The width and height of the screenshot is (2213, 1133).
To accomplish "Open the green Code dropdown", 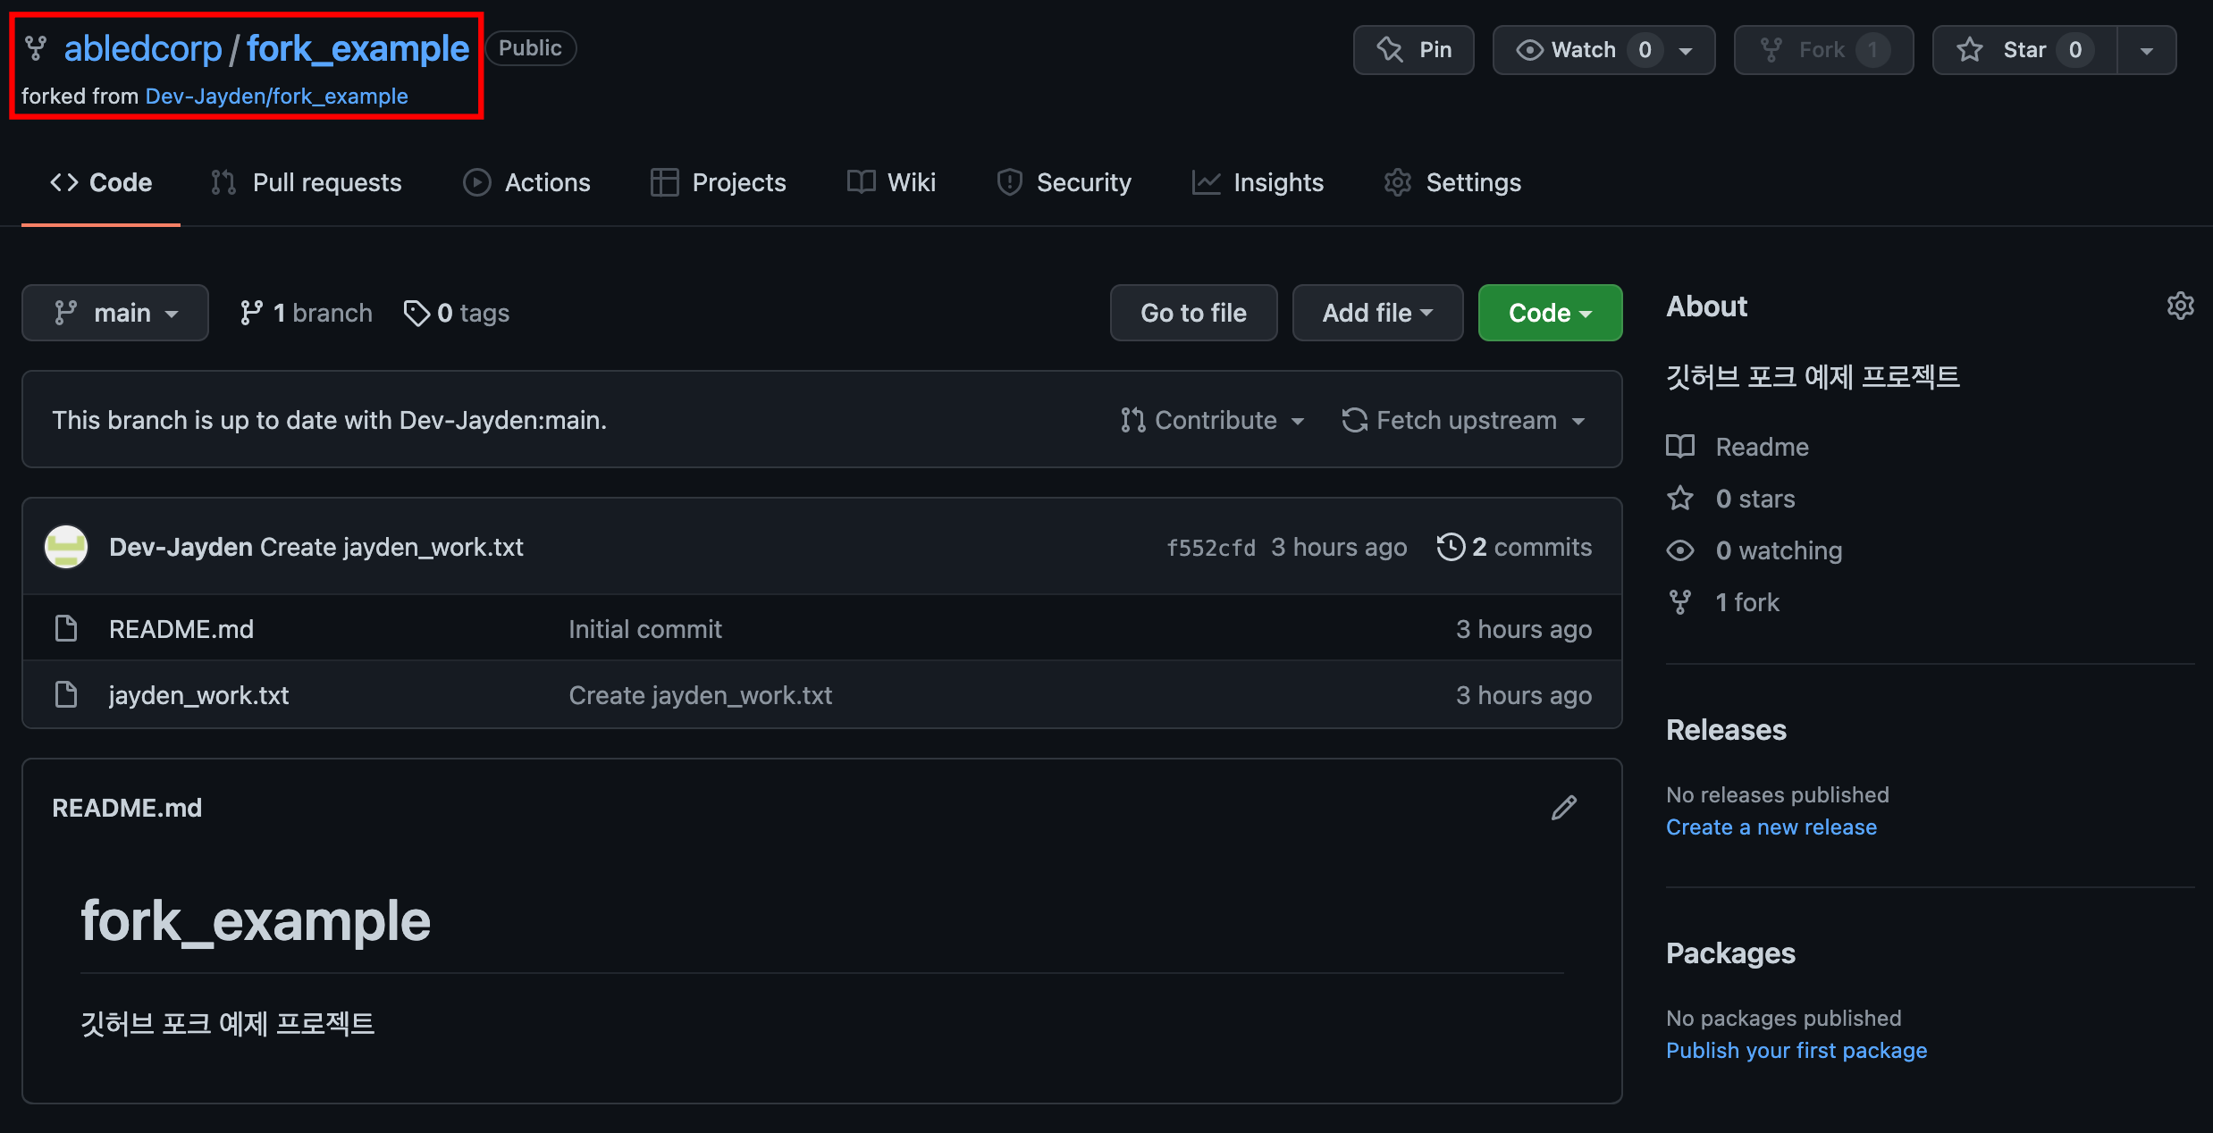I will [x=1550, y=313].
